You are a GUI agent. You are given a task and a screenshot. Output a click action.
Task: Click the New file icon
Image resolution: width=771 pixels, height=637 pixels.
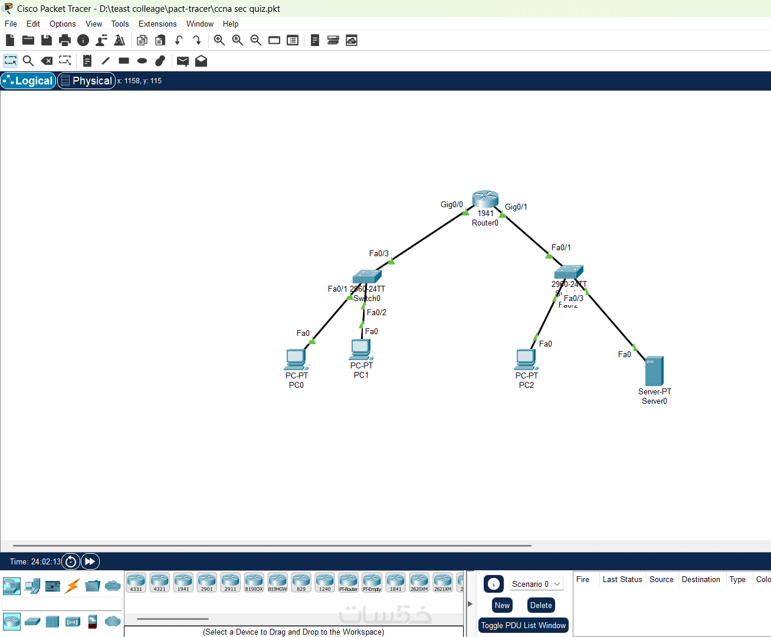coord(10,40)
